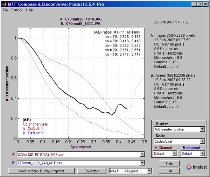
Task: Click the nn = 50 ratio row
Action: coord(122,41)
